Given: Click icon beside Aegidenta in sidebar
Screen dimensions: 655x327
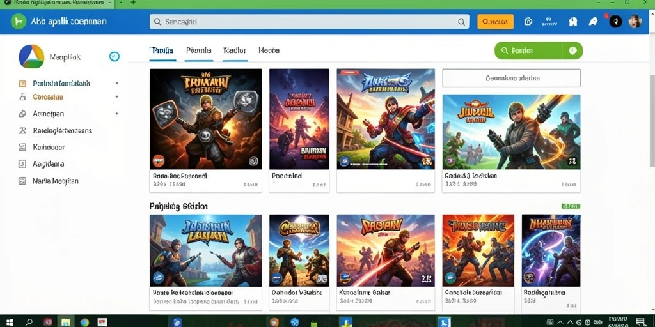Looking at the screenshot, I should (22, 164).
